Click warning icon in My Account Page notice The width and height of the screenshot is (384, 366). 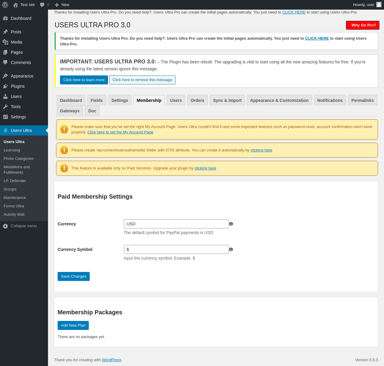[x=64, y=130]
